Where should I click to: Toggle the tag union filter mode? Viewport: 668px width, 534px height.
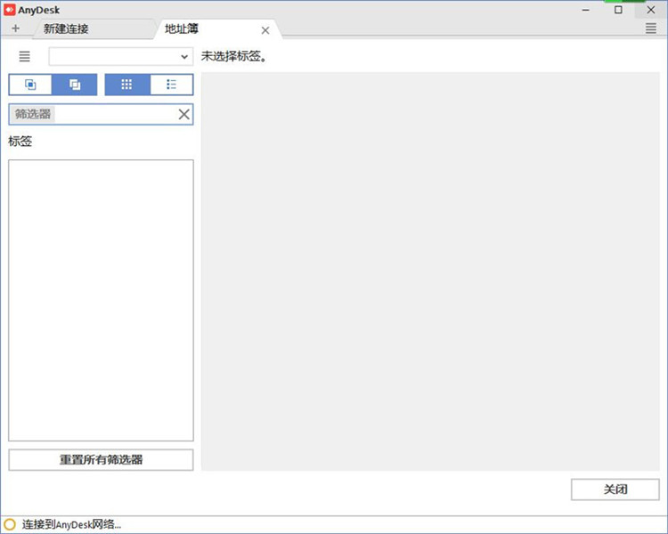(x=75, y=85)
